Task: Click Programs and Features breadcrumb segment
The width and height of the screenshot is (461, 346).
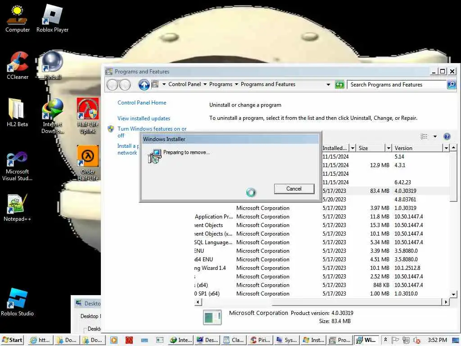Action: 268,84
